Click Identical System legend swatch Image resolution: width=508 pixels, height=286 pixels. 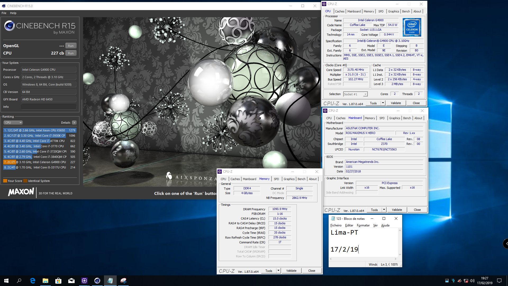tap(25, 181)
